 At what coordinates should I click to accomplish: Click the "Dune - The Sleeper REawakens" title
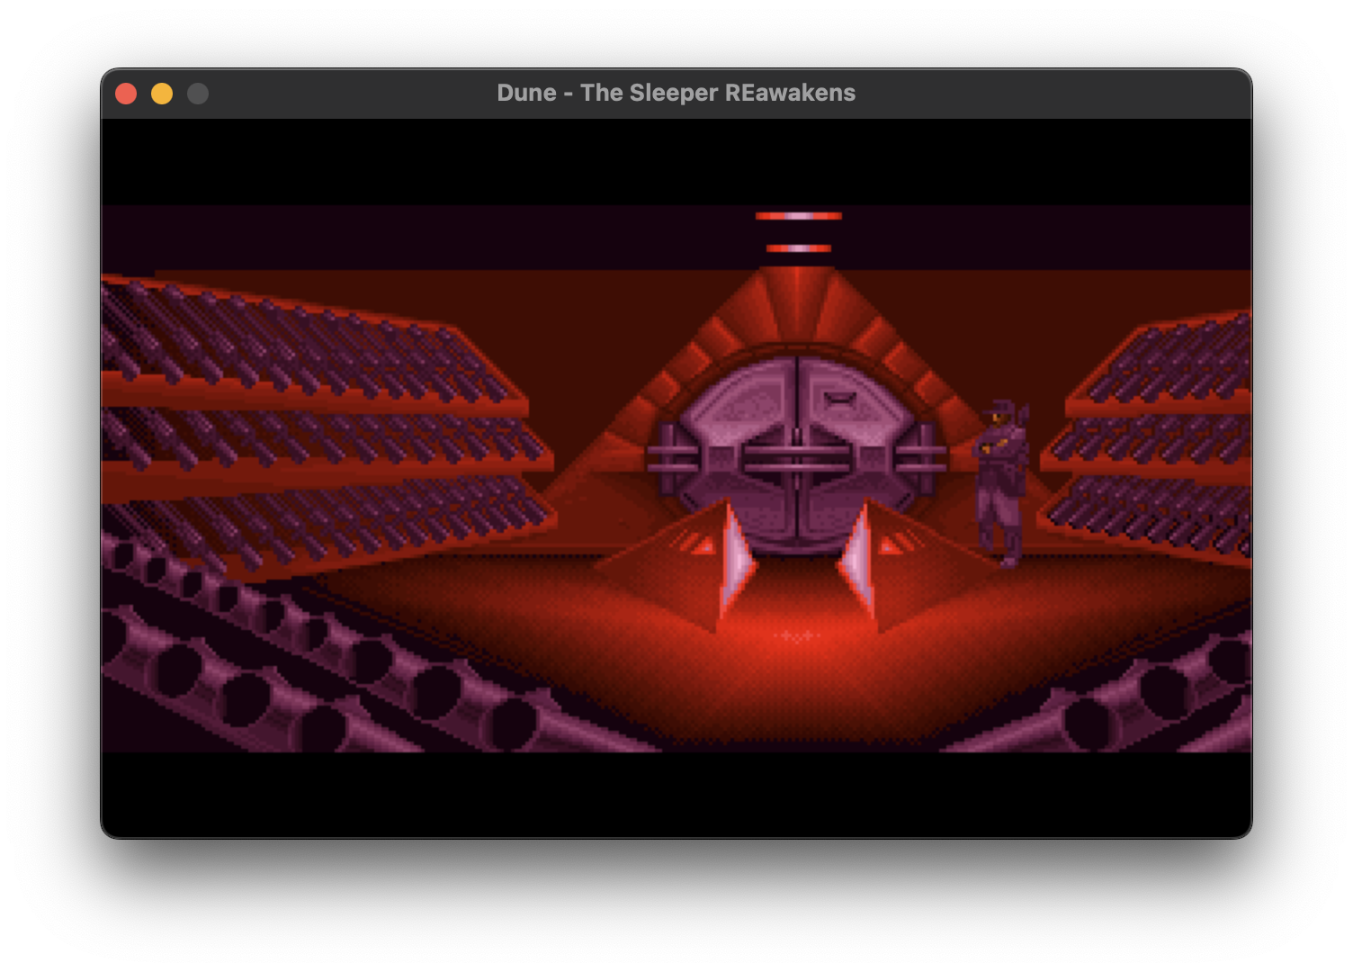click(676, 94)
